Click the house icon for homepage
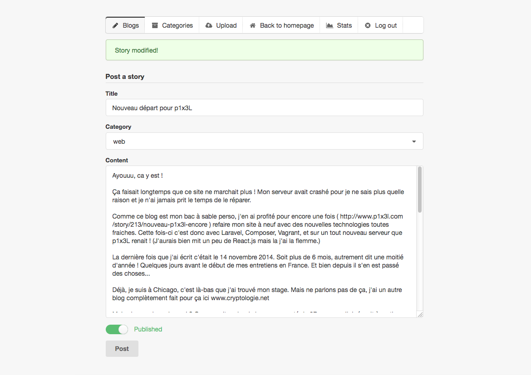Viewport: 531px width, 375px height. click(x=253, y=25)
